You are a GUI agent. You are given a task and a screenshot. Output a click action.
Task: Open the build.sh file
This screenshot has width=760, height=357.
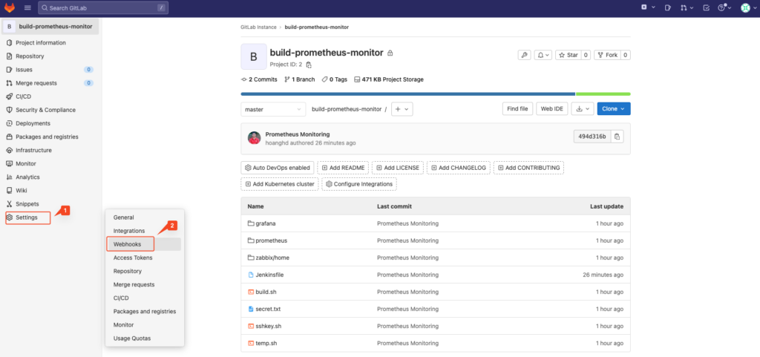coord(266,292)
